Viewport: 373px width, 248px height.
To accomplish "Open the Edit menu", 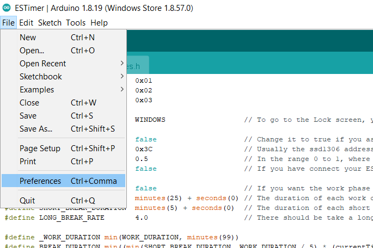I will [26, 23].
